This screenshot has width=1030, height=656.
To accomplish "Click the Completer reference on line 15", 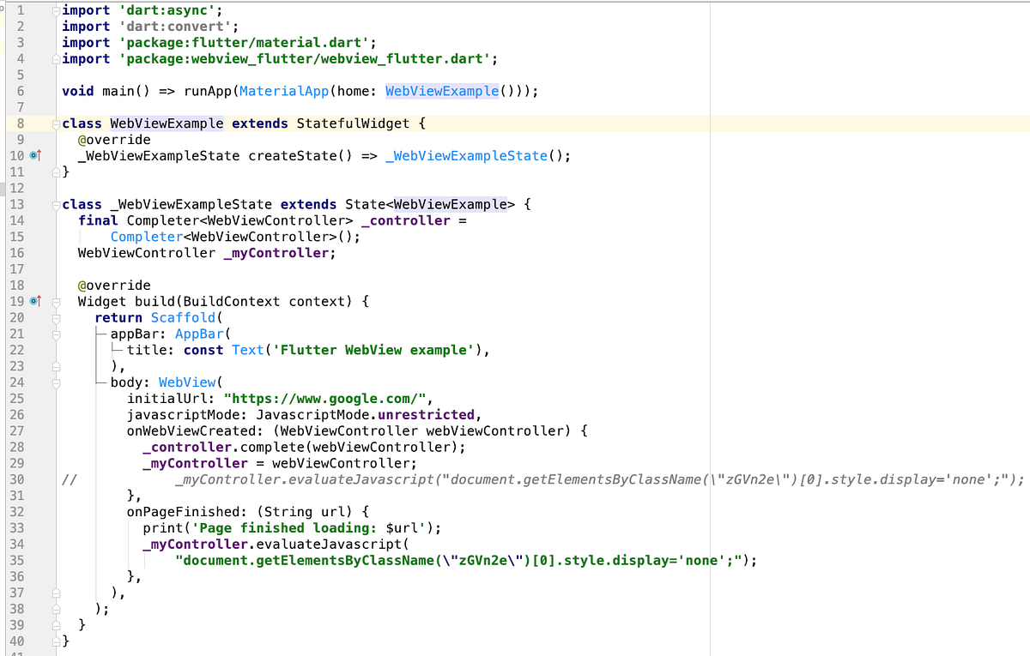I will click(x=146, y=236).
